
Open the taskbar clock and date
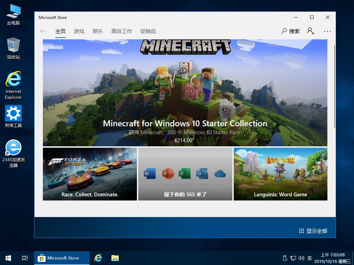(x=333, y=258)
